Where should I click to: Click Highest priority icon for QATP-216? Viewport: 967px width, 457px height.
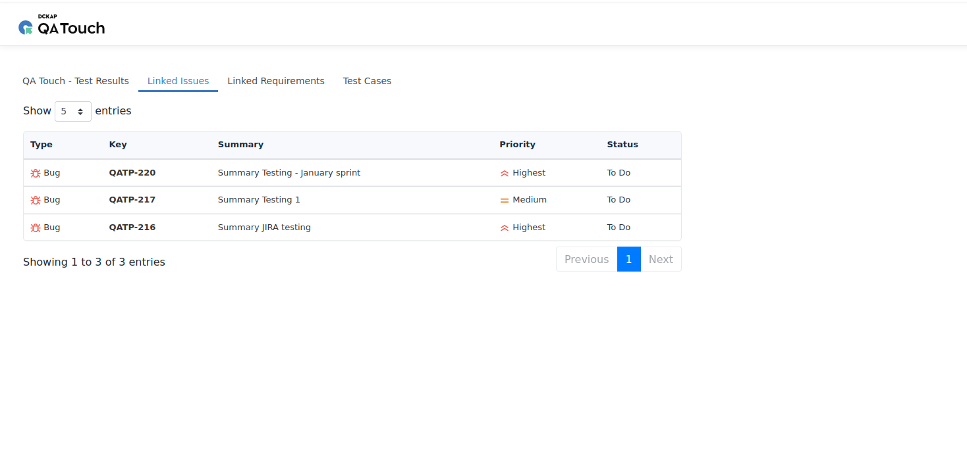(x=505, y=228)
